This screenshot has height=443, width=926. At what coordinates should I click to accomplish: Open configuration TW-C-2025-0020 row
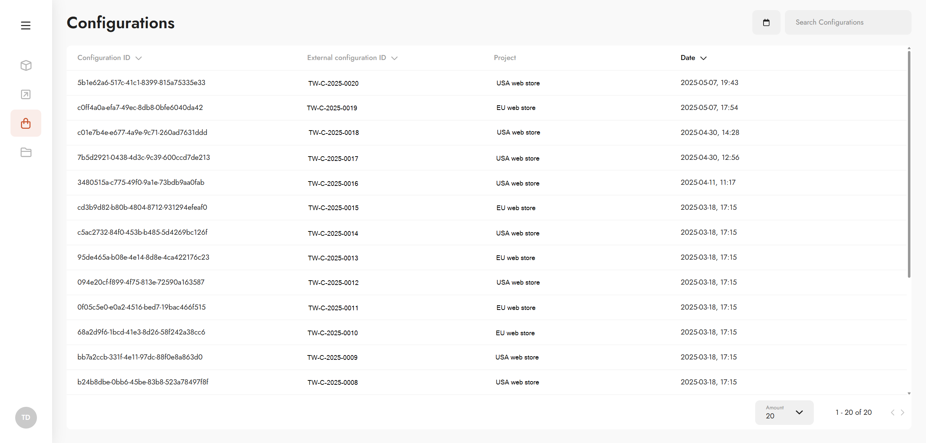coord(333,83)
